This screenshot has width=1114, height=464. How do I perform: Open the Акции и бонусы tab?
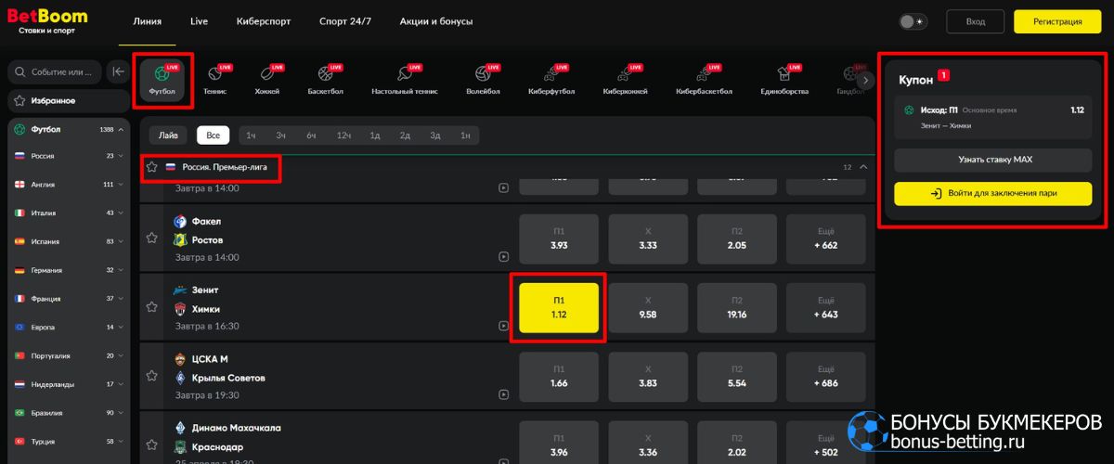coord(436,20)
